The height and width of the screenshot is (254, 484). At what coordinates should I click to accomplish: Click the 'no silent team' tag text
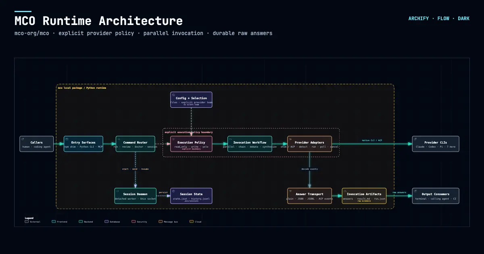pyautogui.click(x=191, y=105)
